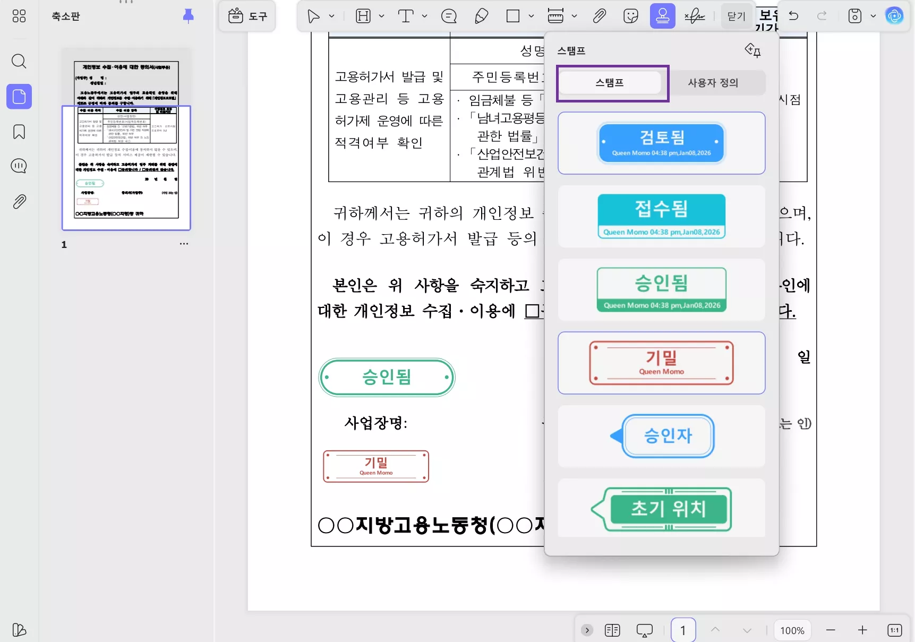Viewport: 915px width, 642px height.
Task: Click the 닫기 button
Action: (x=736, y=16)
